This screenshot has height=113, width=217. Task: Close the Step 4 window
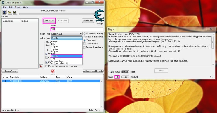point(211,29)
